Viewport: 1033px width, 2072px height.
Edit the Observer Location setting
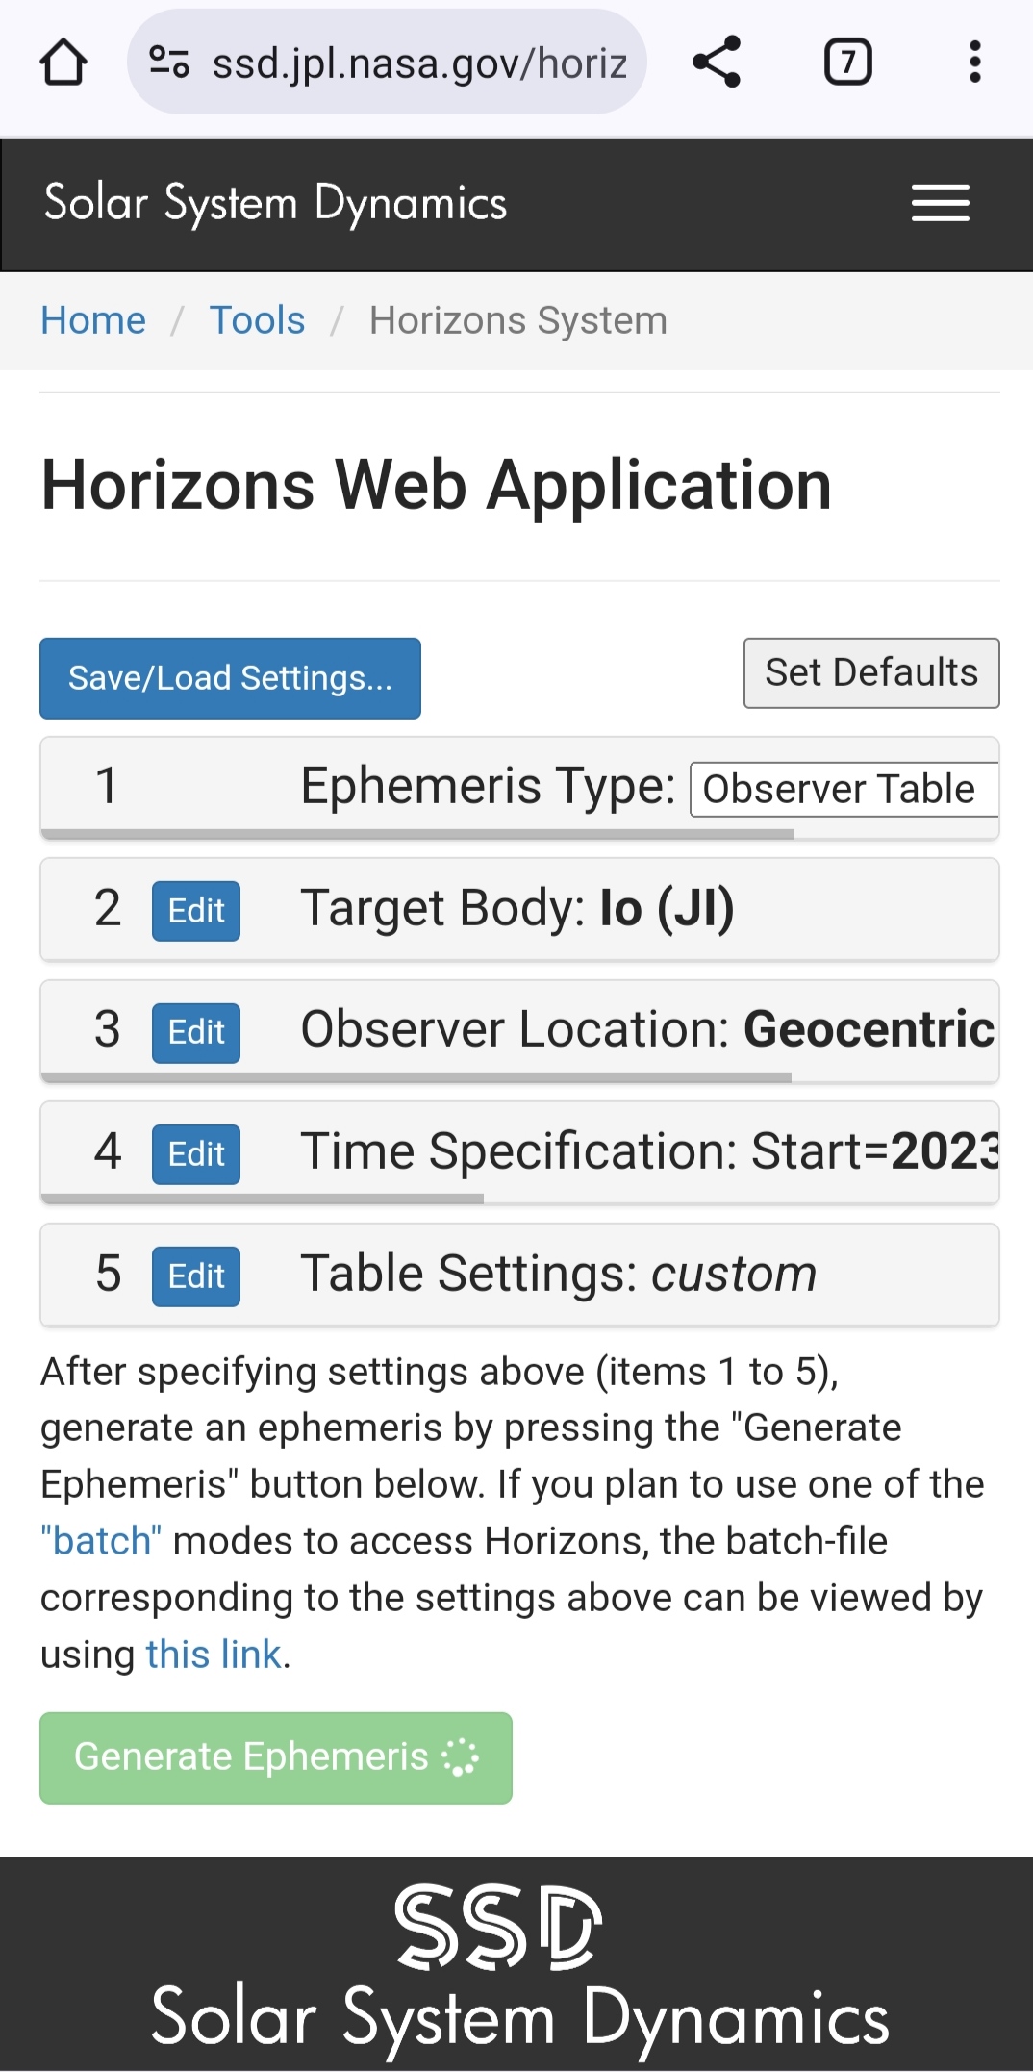pyautogui.click(x=196, y=1032)
